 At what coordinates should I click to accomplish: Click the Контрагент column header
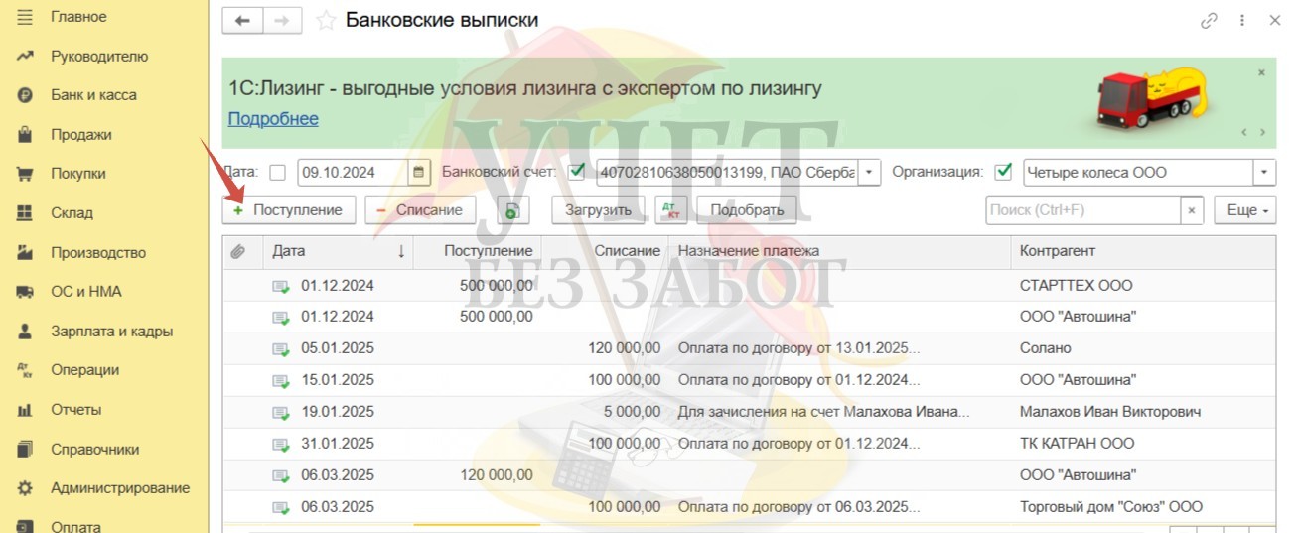point(1144,252)
